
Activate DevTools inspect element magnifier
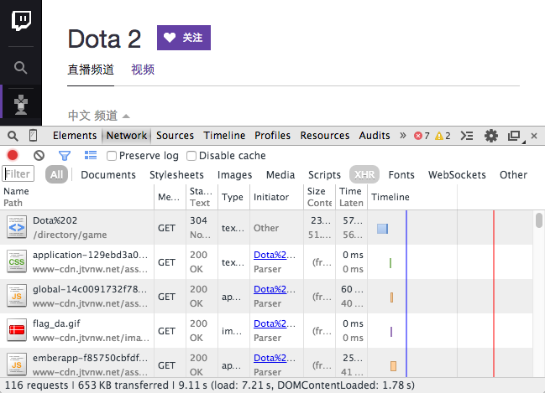(x=13, y=136)
